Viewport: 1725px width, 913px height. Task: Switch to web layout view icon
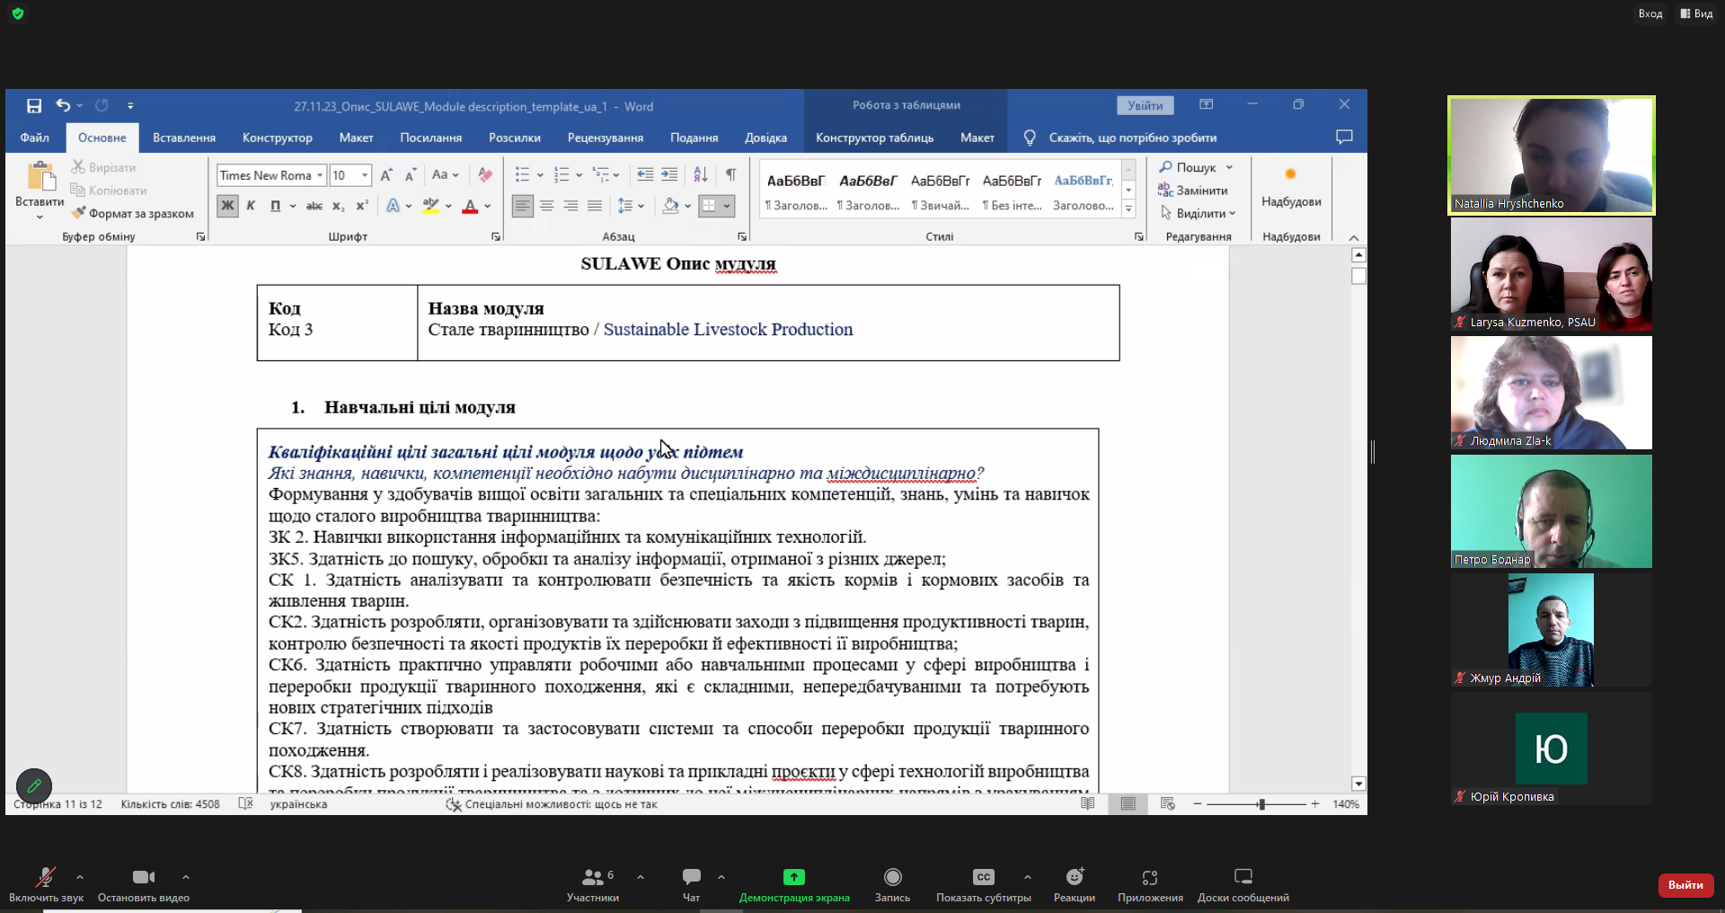pos(1168,804)
